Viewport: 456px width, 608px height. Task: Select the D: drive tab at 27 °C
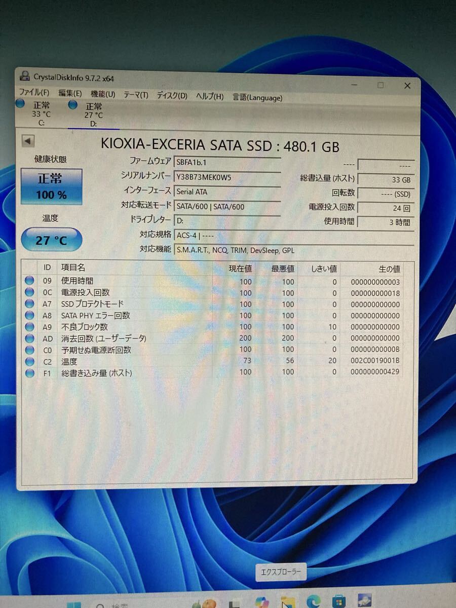pos(93,115)
